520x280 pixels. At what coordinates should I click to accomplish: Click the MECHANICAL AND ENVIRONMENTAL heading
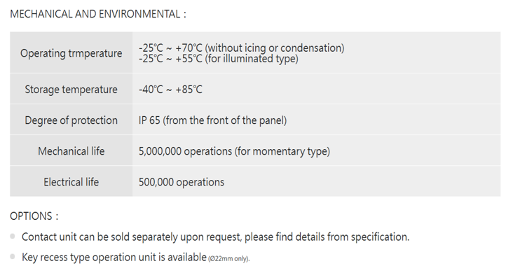coord(98,14)
